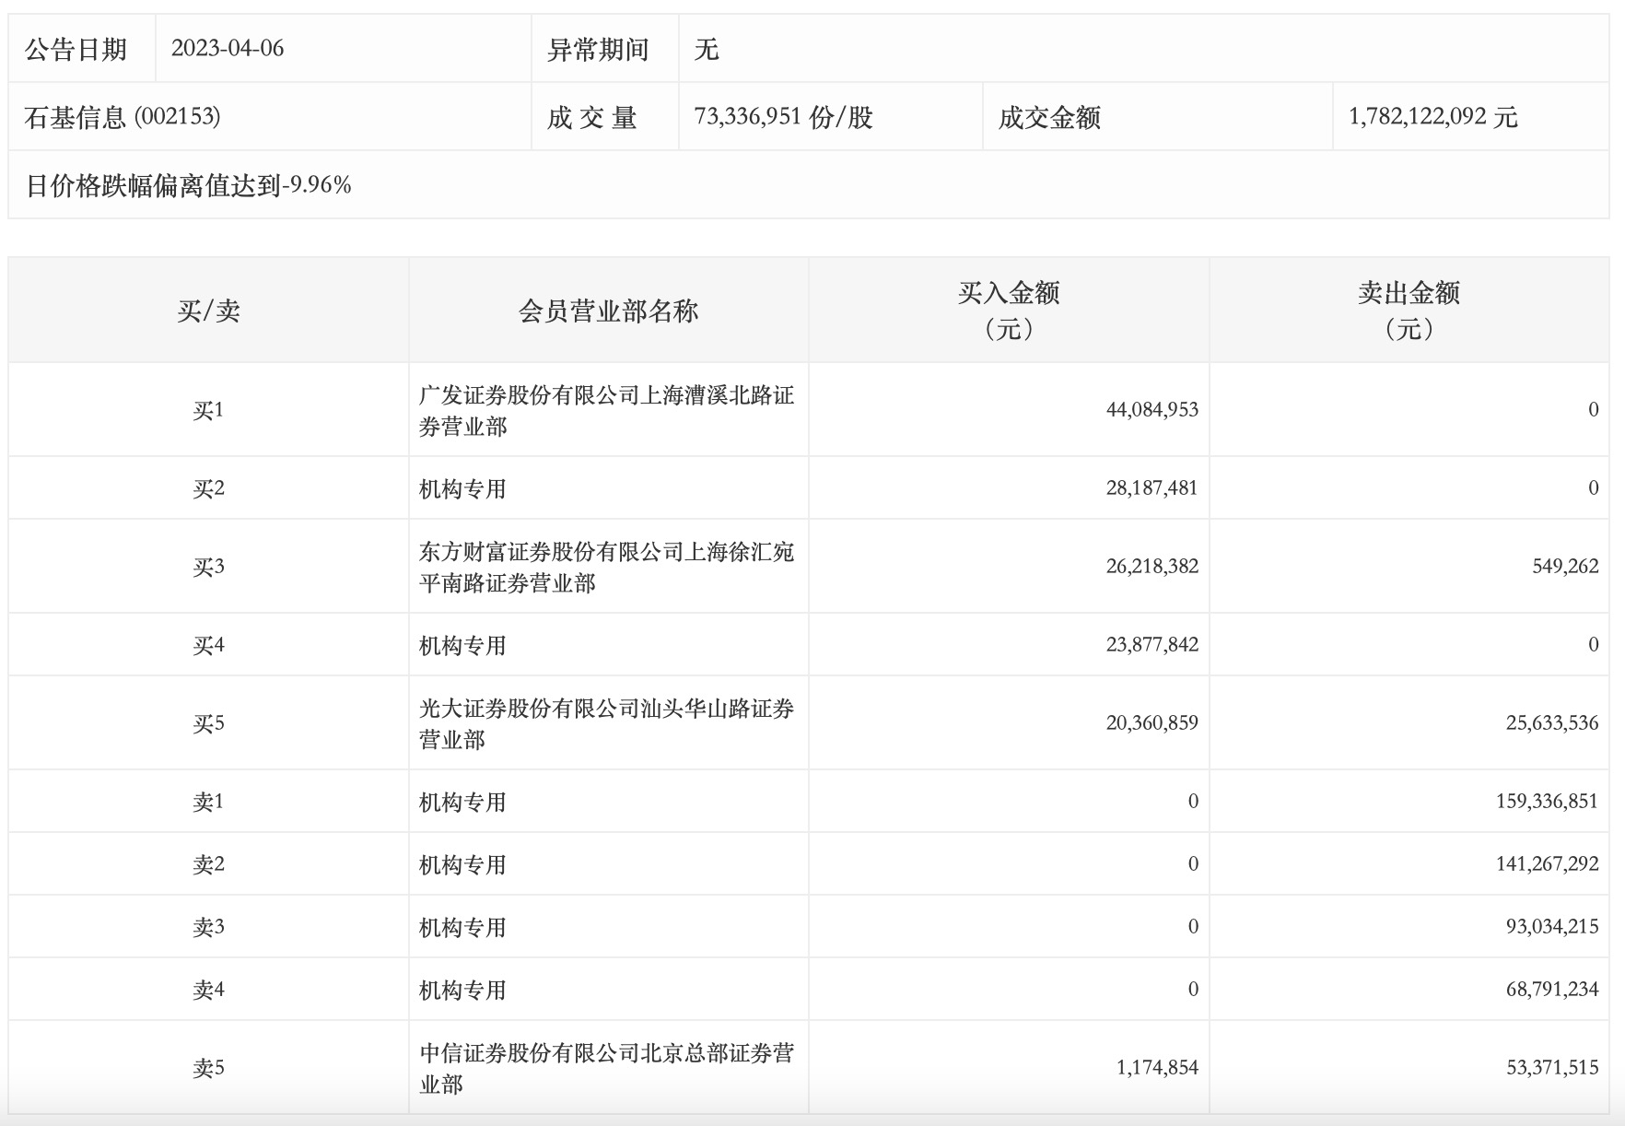1625x1126 pixels.
Task: Click the trading volume 73,336,951 份/股
Action: coord(784,117)
